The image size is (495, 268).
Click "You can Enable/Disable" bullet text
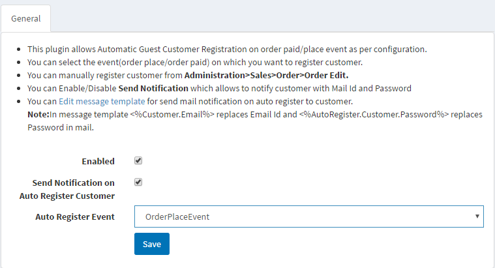coord(69,89)
